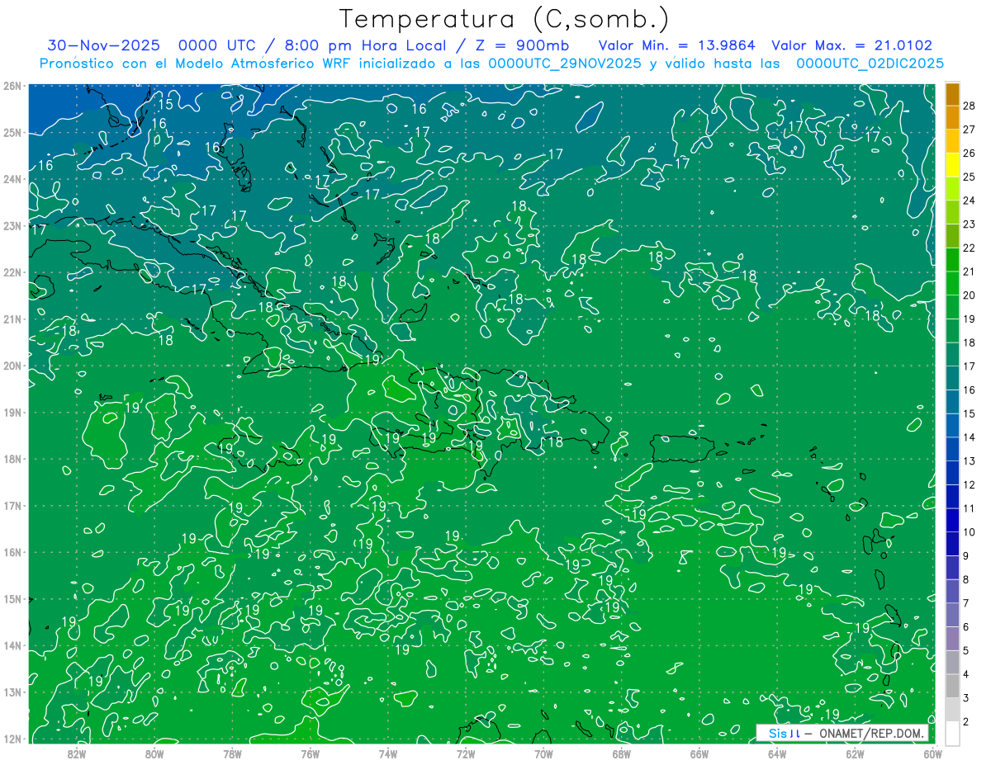Image resolution: width=991 pixels, height=765 pixels.
Task: Click the 13N latitude axis label
Action: point(12,692)
